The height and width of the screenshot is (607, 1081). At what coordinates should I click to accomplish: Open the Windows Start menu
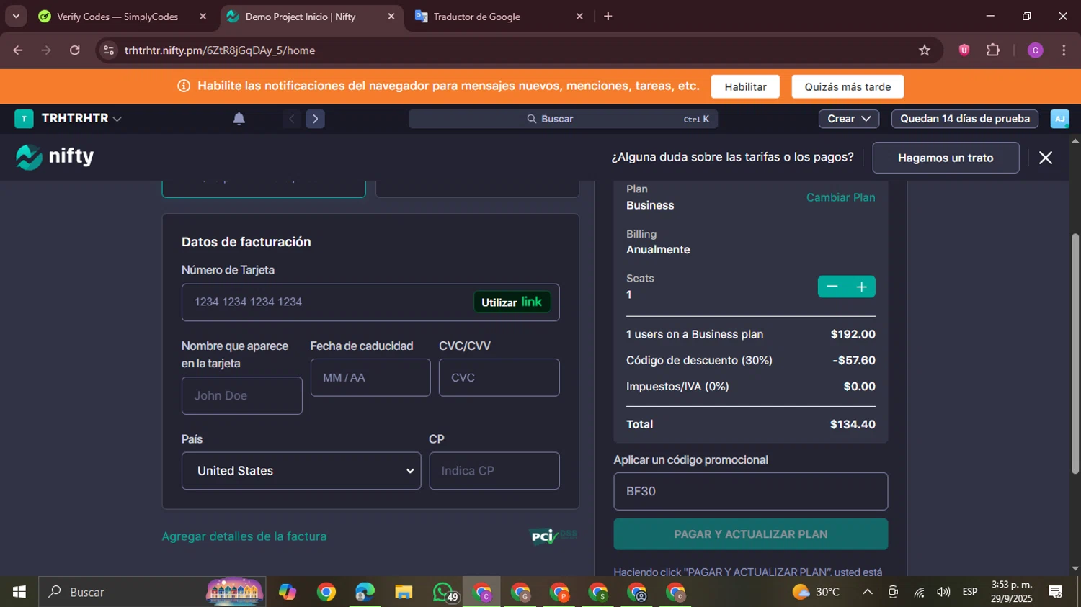coord(19,592)
